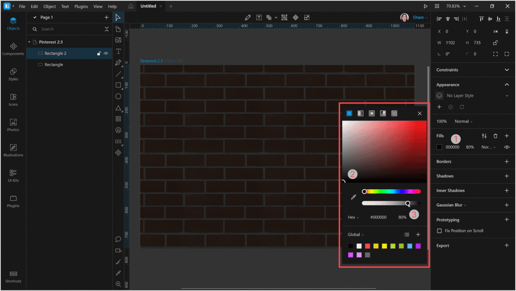The image size is (516, 291).
Task: Select the Text tool
Action: click(x=118, y=51)
